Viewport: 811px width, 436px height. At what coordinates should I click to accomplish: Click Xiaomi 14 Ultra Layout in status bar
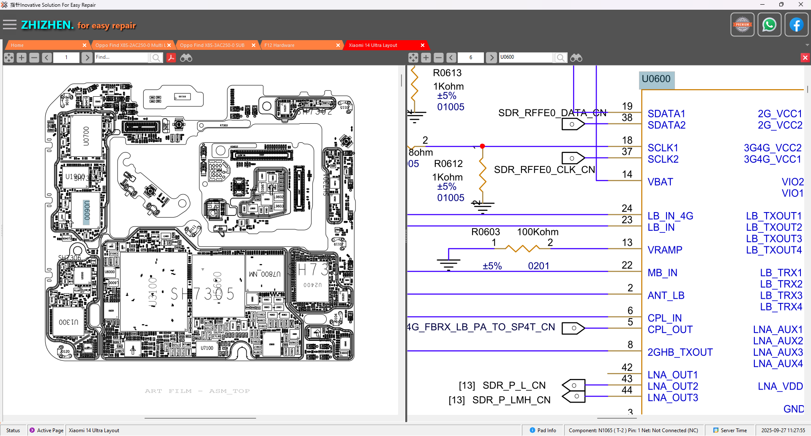94,431
